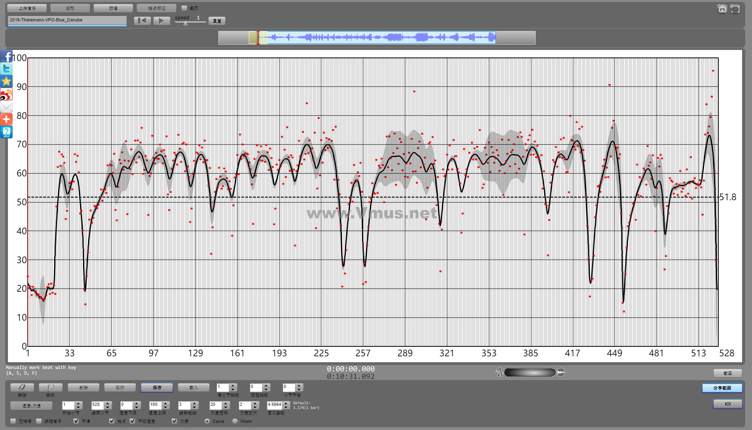Increase the 开始小节 start bar stepper
This screenshot has width=752, height=430.
click(x=78, y=403)
